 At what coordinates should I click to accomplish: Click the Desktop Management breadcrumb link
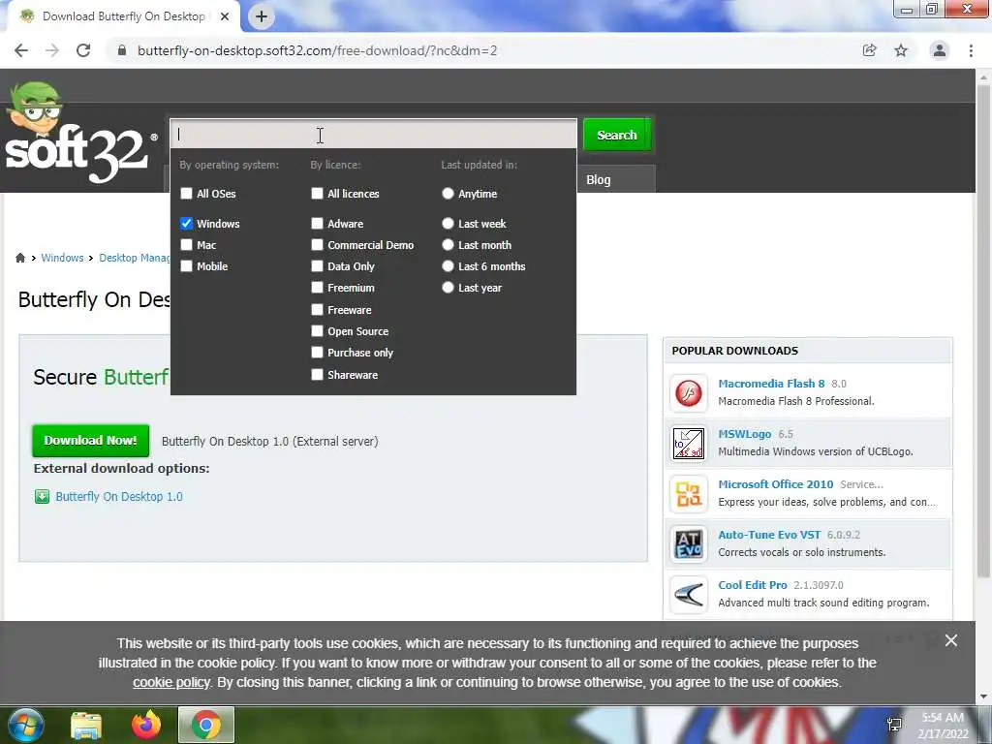[134, 258]
